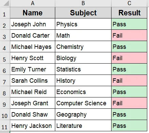Select Fail result for Sarah Collins
This screenshot has width=149, height=133.
tap(129, 80)
